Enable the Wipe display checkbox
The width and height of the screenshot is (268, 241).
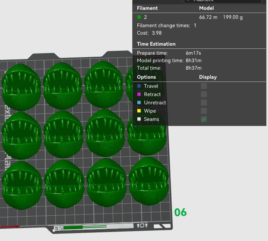(x=204, y=111)
